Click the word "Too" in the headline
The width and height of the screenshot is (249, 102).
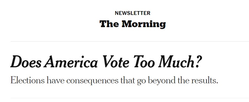(x=144, y=62)
